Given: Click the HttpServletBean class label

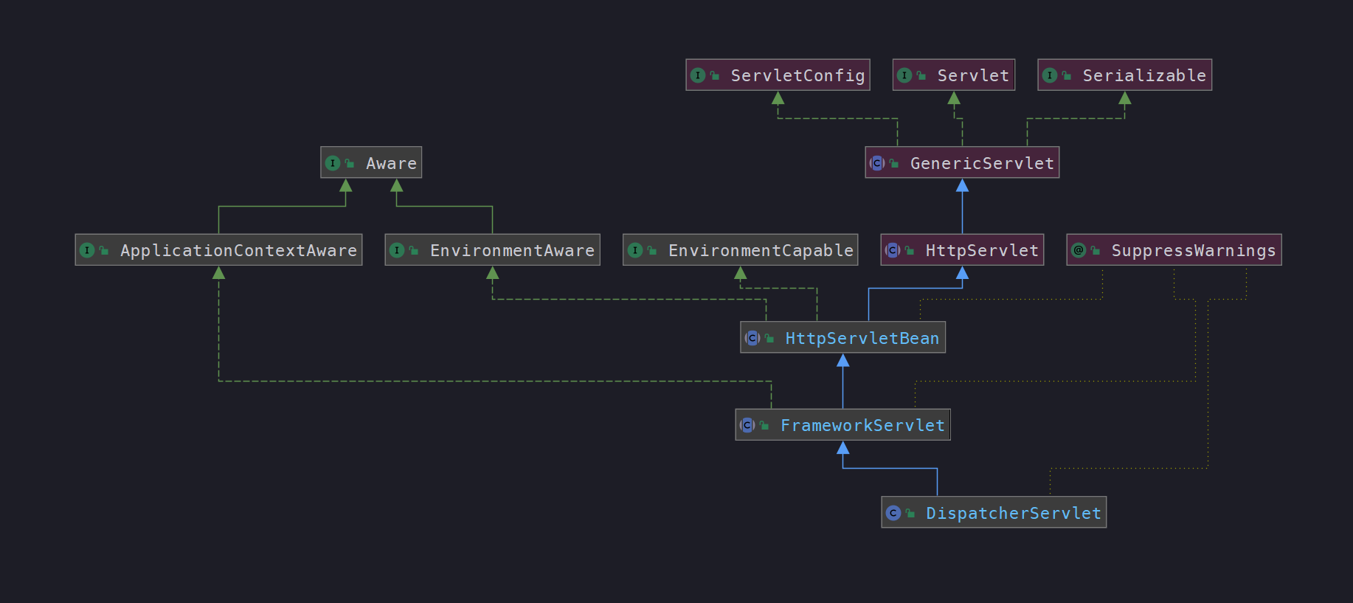Looking at the screenshot, I should coord(862,338).
